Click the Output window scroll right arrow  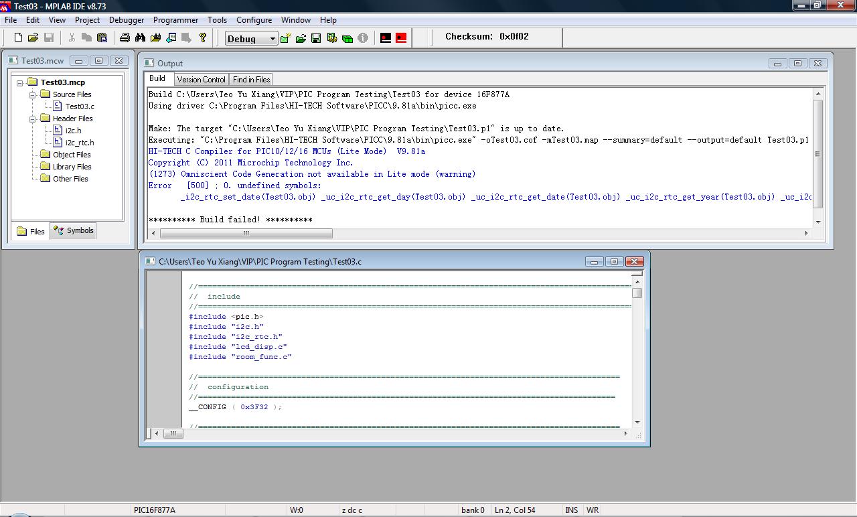coord(806,233)
